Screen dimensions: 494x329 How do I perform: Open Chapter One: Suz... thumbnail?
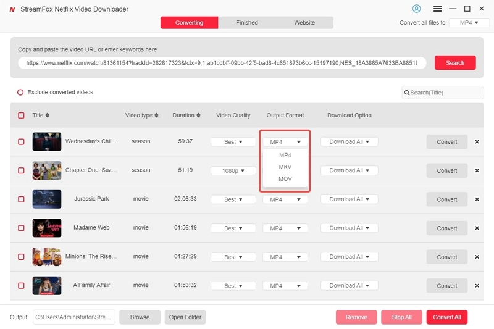(x=47, y=170)
